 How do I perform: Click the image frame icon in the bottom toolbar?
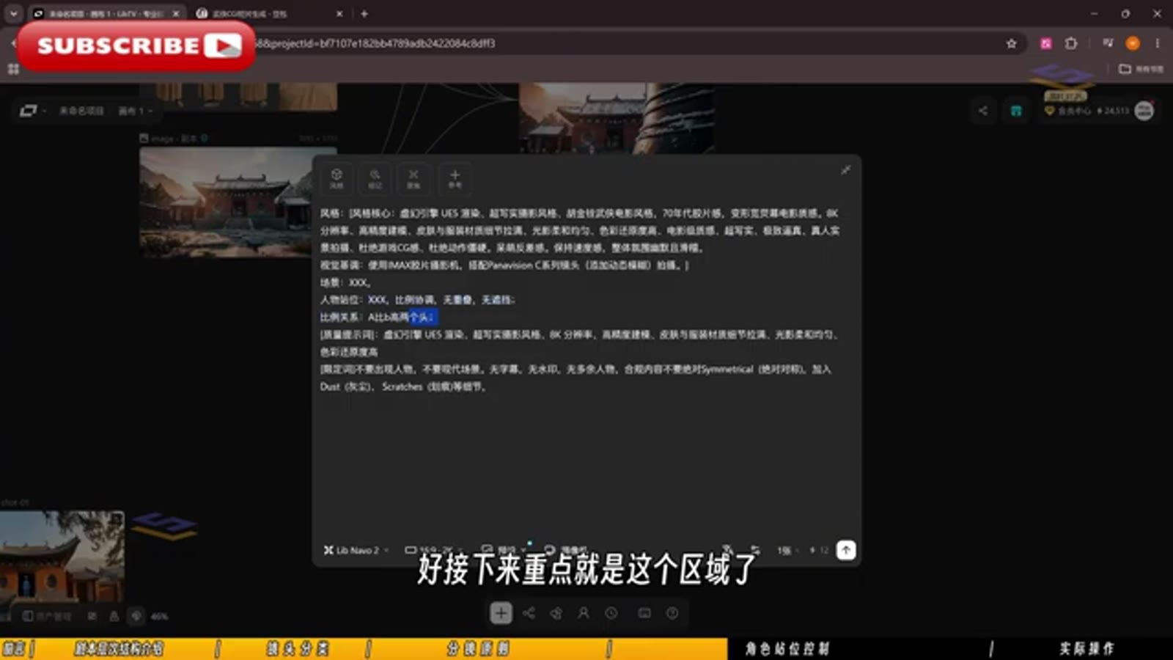point(644,613)
